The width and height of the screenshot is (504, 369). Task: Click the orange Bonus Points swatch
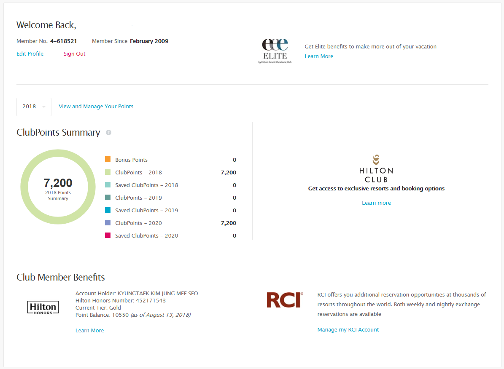108,159
